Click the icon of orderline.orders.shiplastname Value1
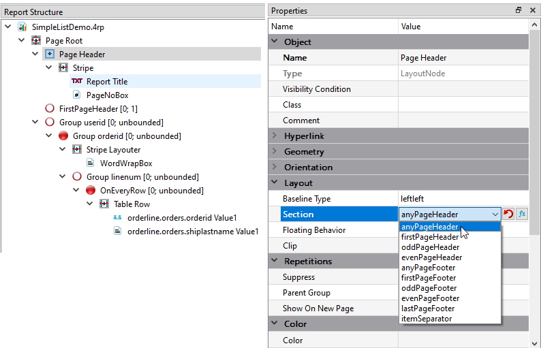Viewport: 541px width, 348px height. [x=117, y=231]
